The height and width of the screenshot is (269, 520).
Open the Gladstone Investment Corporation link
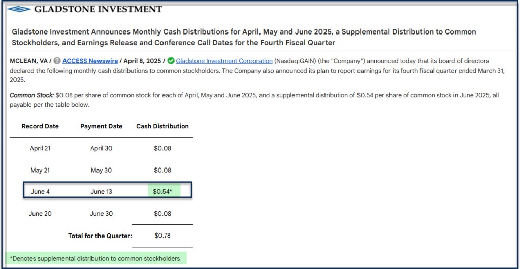tap(224, 61)
